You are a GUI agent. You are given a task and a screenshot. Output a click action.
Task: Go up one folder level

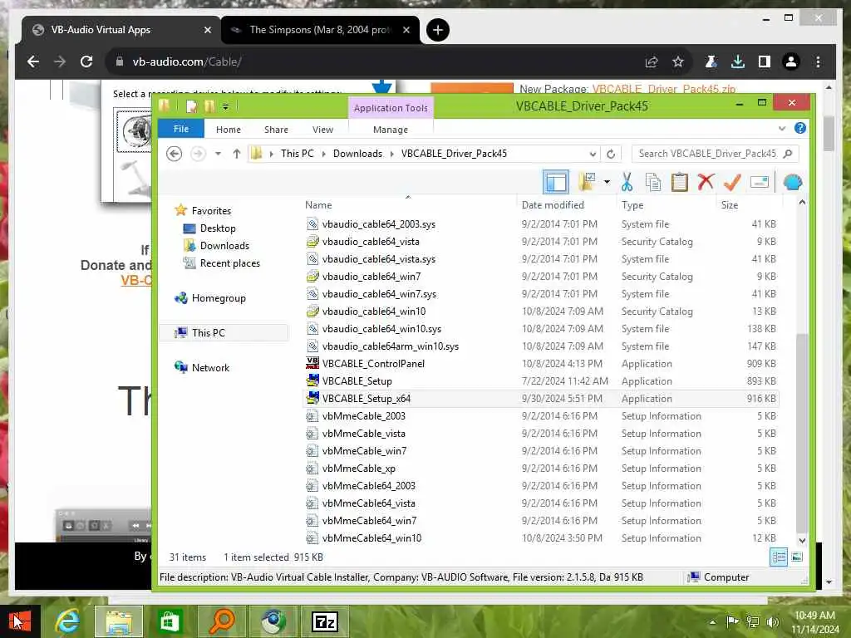point(237,154)
